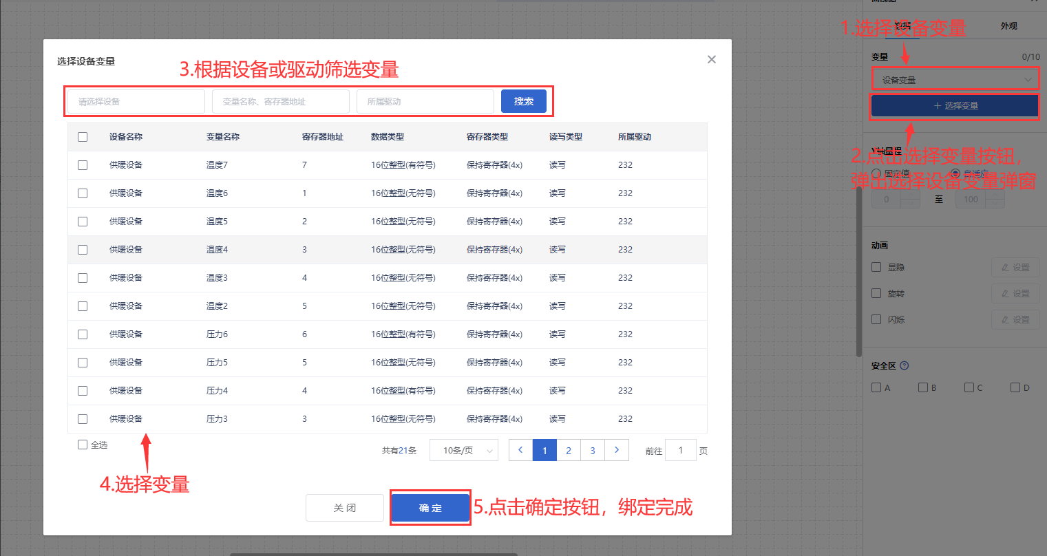This screenshot has height=556, width=1047.
Task: Click the 压力6 variable name cell
Action: [217, 334]
